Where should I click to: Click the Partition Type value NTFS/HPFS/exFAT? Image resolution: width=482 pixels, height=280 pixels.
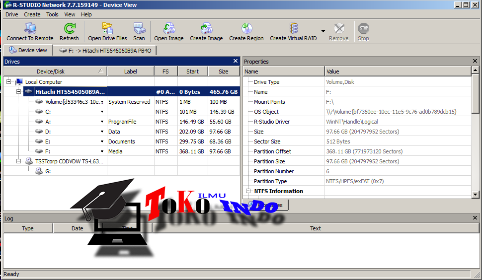tap(355, 181)
